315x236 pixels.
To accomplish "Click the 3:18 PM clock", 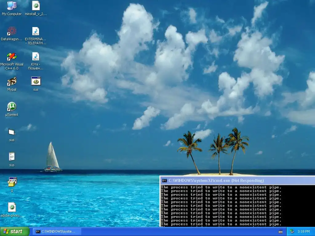I will (x=304, y=231).
